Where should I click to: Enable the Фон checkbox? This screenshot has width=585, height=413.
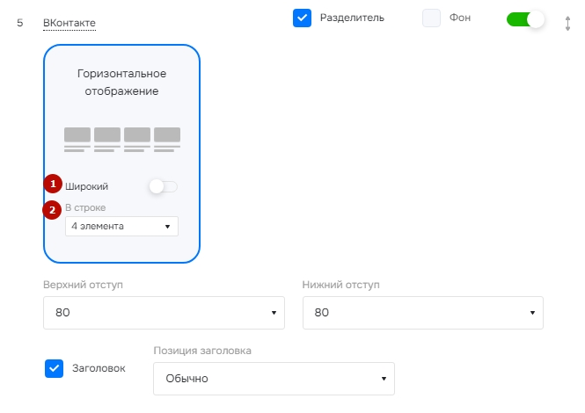431,18
